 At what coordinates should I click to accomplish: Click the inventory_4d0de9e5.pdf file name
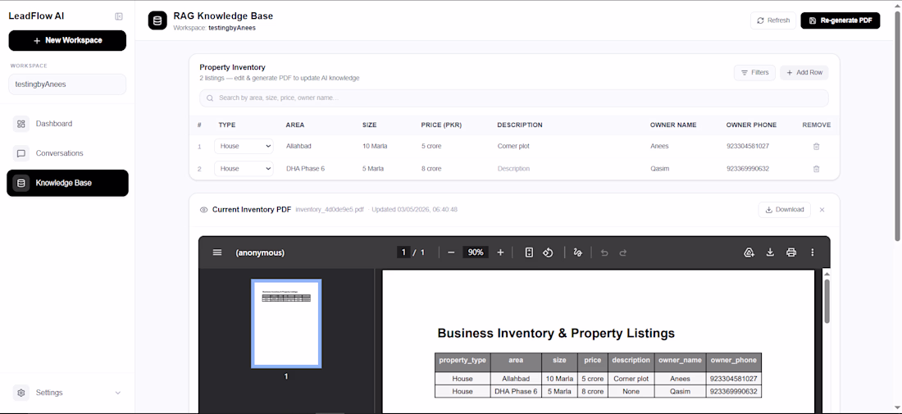pos(330,210)
